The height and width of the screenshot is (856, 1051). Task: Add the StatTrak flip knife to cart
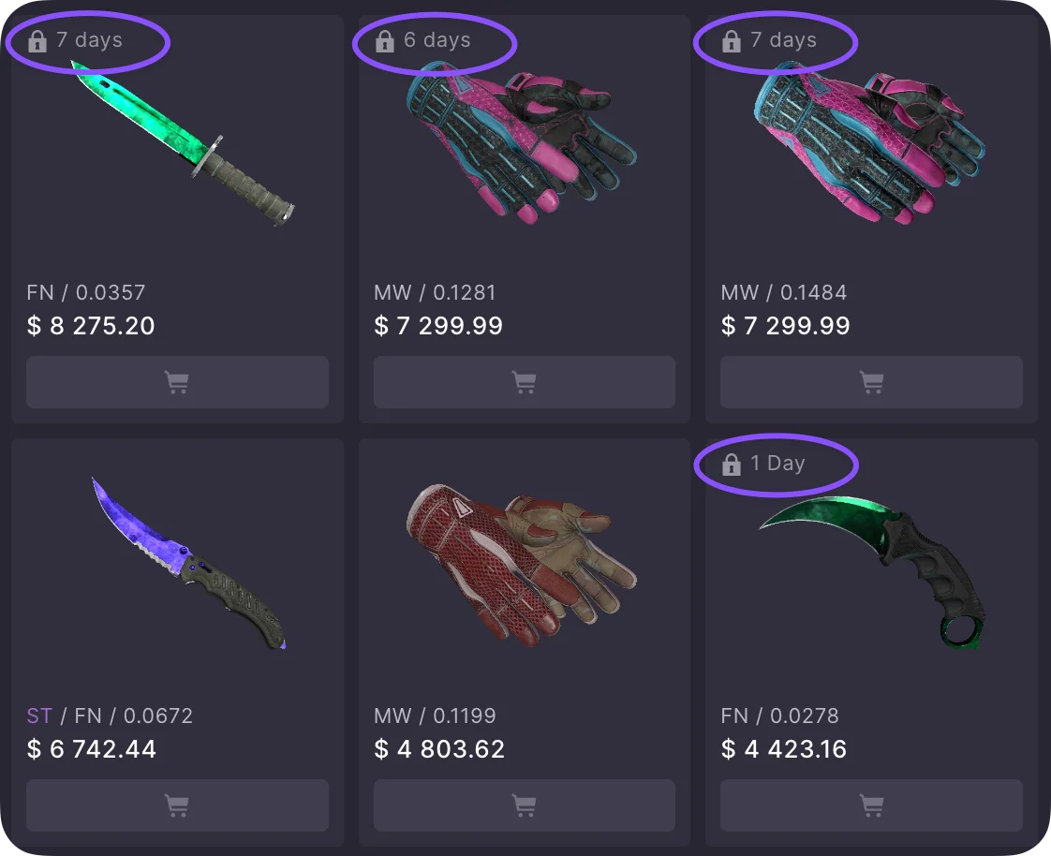(x=177, y=805)
